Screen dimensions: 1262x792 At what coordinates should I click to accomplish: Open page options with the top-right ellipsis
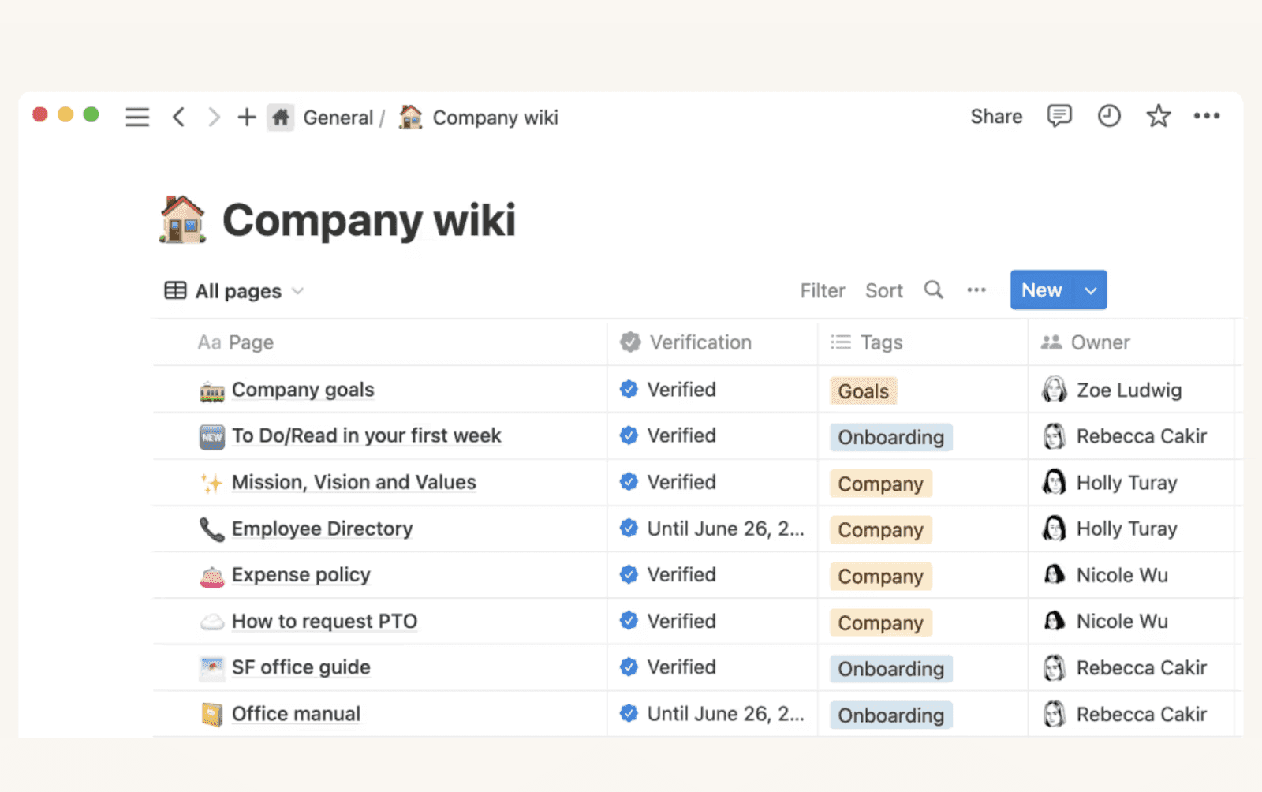[1207, 117]
